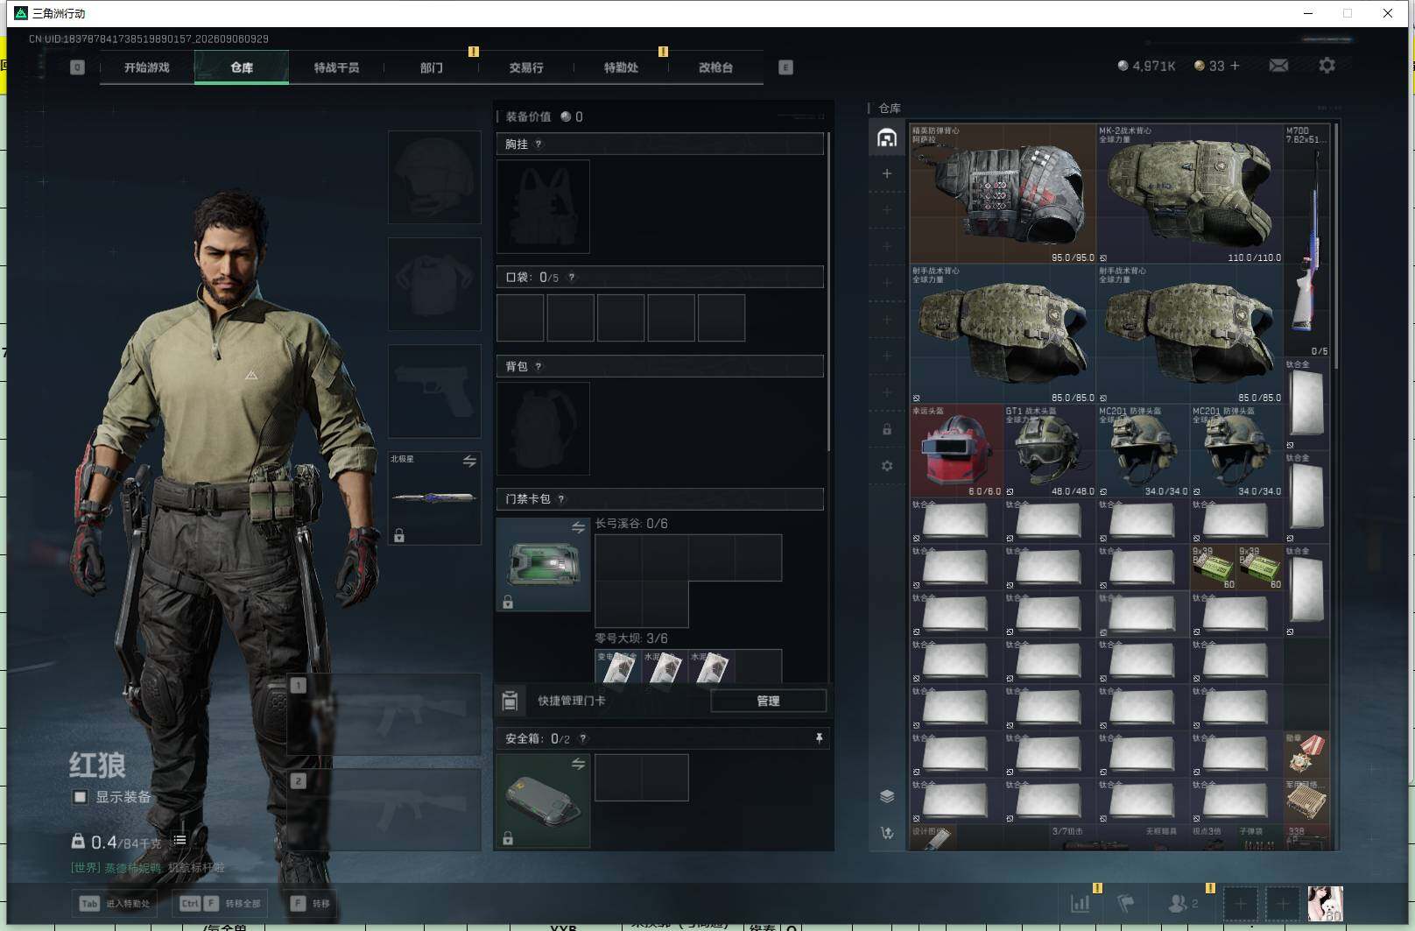Toggle the 显示装备 checkbox
The height and width of the screenshot is (931, 1415).
(x=80, y=797)
